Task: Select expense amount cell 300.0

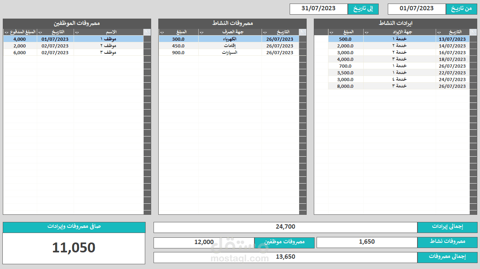Action: [x=178, y=39]
